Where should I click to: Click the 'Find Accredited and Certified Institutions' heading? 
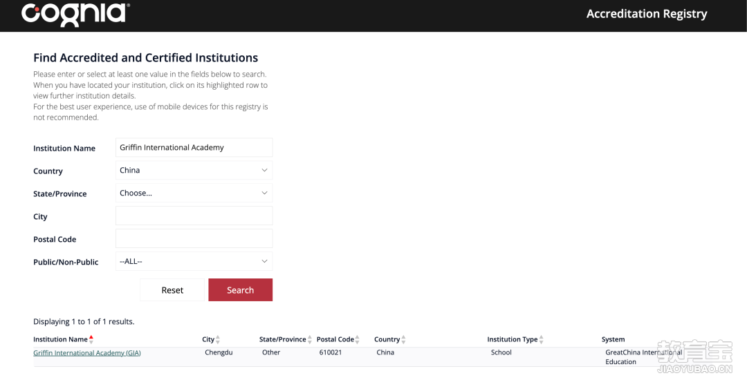146,57
